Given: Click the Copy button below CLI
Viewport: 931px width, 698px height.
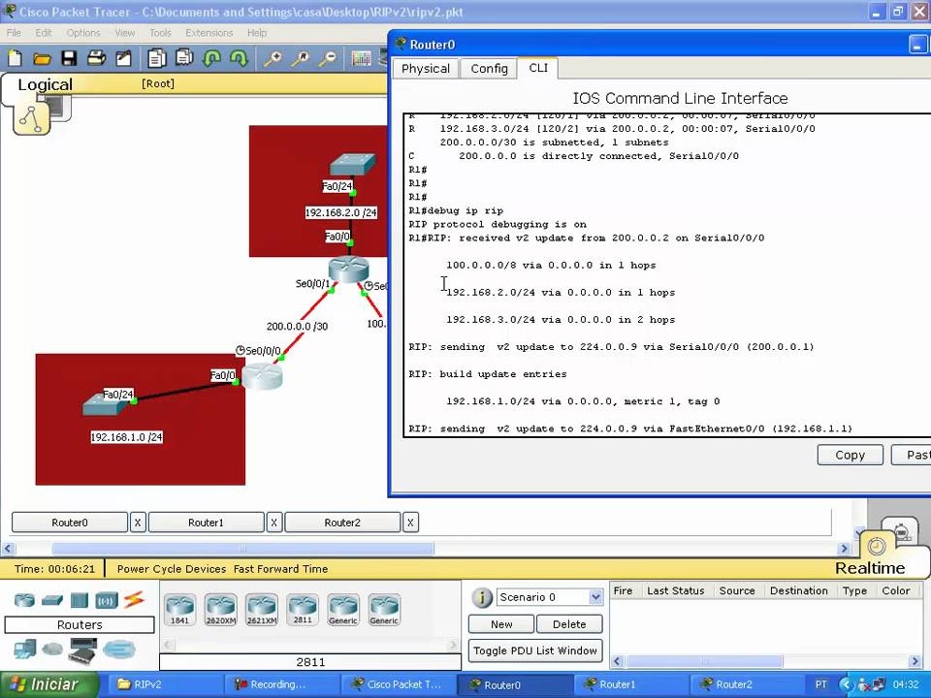Looking at the screenshot, I should click(851, 455).
